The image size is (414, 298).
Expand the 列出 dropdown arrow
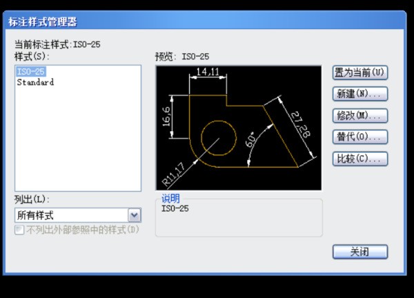[134, 216]
